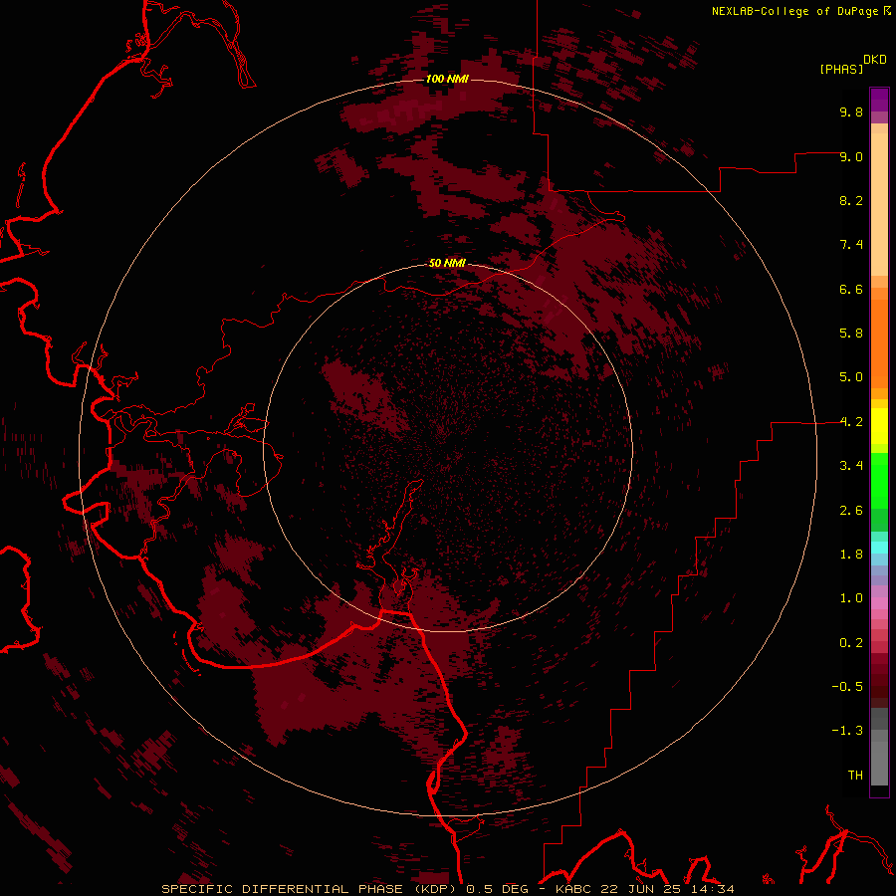The height and width of the screenshot is (896, 896).
Task: Click the [PHAS] units label
Action: [x=841, y=70]
